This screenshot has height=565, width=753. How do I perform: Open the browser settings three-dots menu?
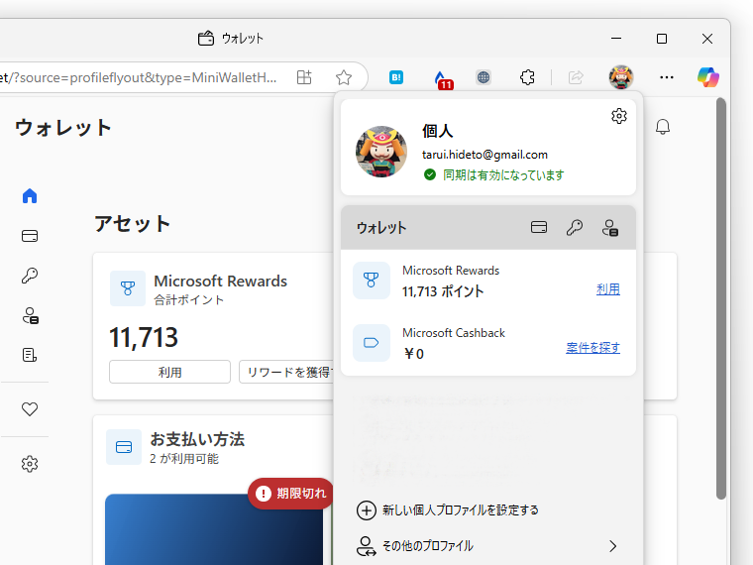pyautogui.click(x=667, y=77)
